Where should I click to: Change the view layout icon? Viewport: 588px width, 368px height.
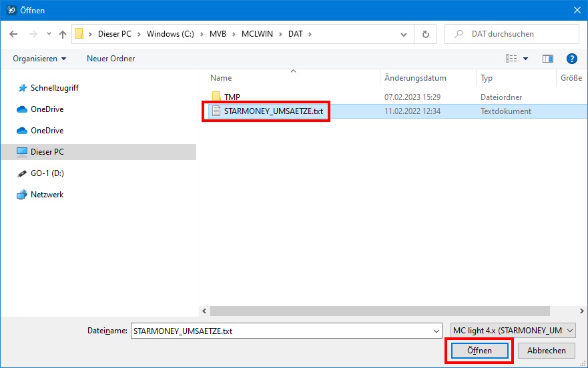511,59
